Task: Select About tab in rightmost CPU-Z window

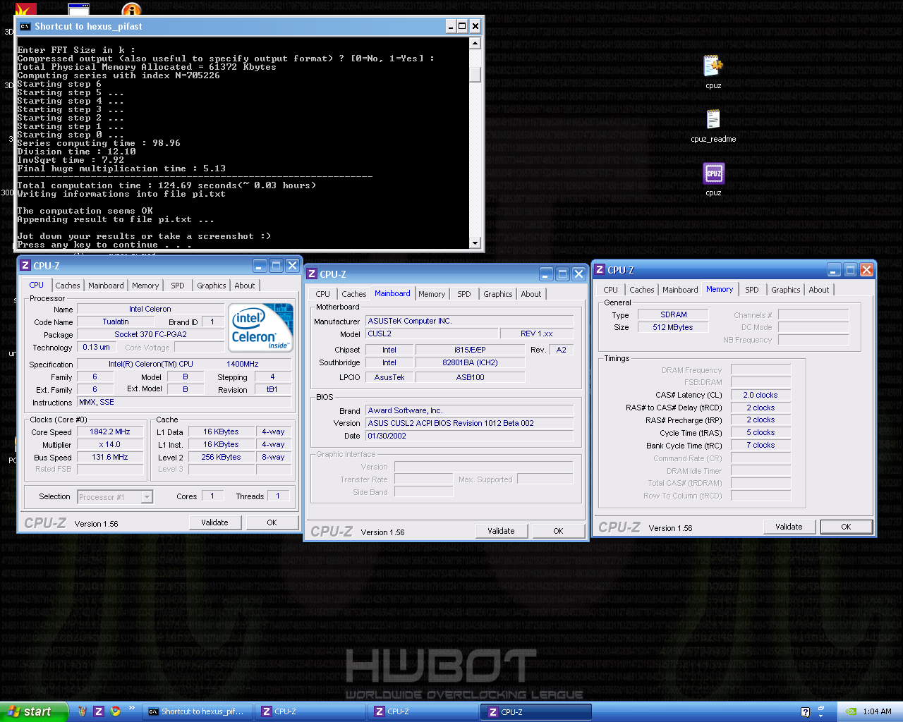Action: [x=819, y=290]
